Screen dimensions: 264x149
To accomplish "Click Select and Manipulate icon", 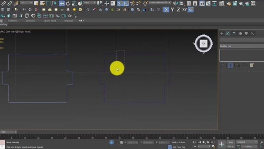I will click(106, 3).
